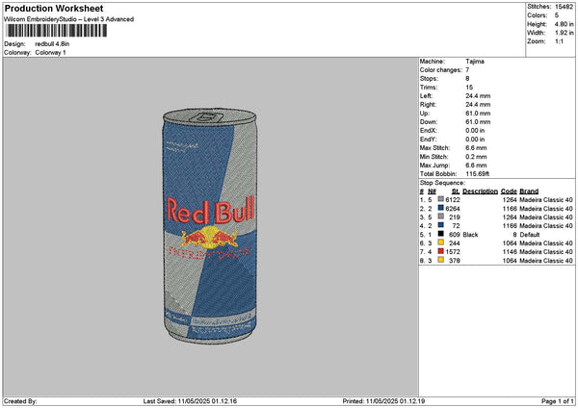The height and width of the screenshot is (408, 578).
Task: Click the 'Default' brand in stop row 5
Action: [530, 235]
